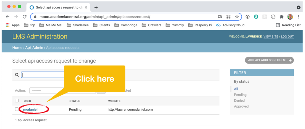Click into the search input field

pos(43,75)
